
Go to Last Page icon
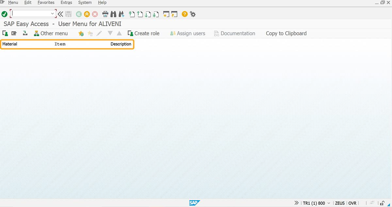point(156,14)
